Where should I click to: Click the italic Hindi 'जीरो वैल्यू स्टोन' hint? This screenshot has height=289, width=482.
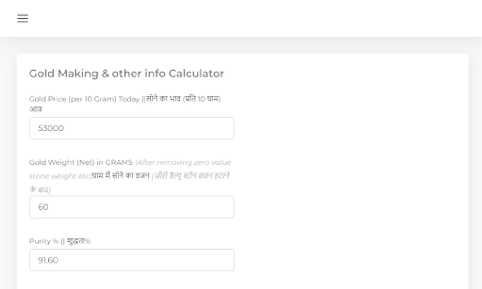[x=180, y=176]
